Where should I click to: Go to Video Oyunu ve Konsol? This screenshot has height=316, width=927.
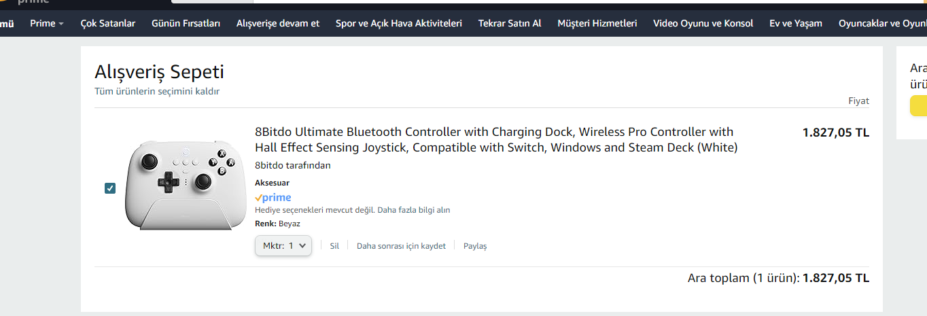click(x=703, y=23)
